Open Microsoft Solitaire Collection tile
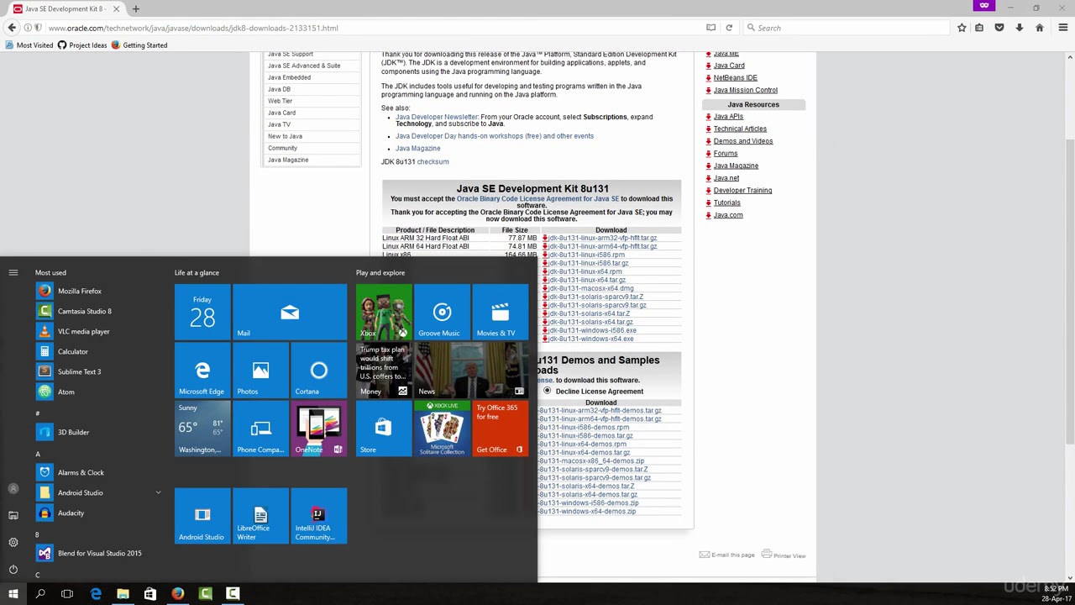 pyautogui.click(x=442, y=428)
